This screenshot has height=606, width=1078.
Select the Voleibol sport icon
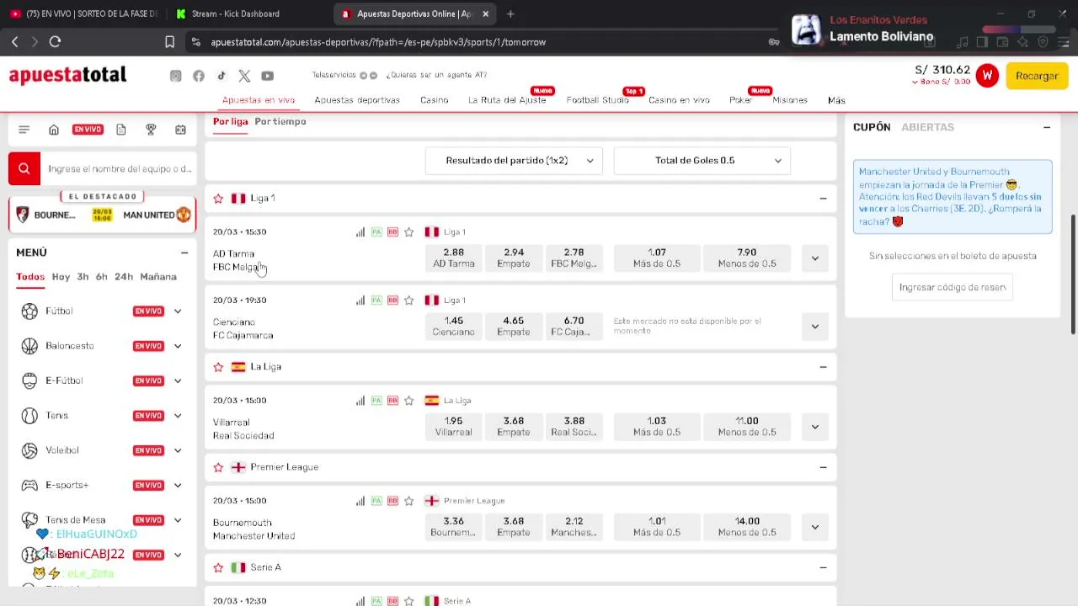[x=30, y=450]
